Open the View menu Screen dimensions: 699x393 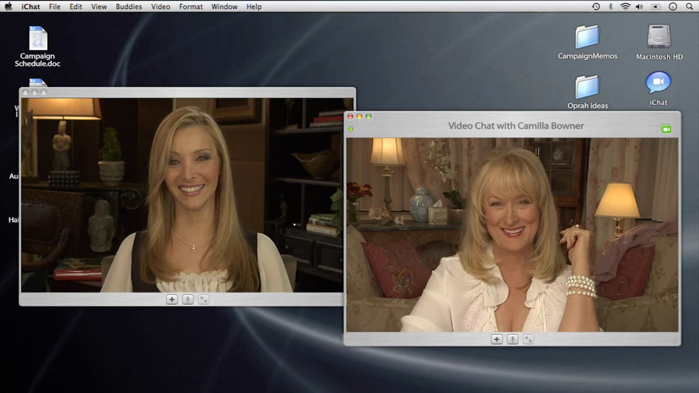click(99, 7)
